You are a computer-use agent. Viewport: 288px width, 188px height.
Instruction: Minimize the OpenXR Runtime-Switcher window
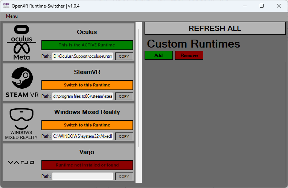coord(245,6)
